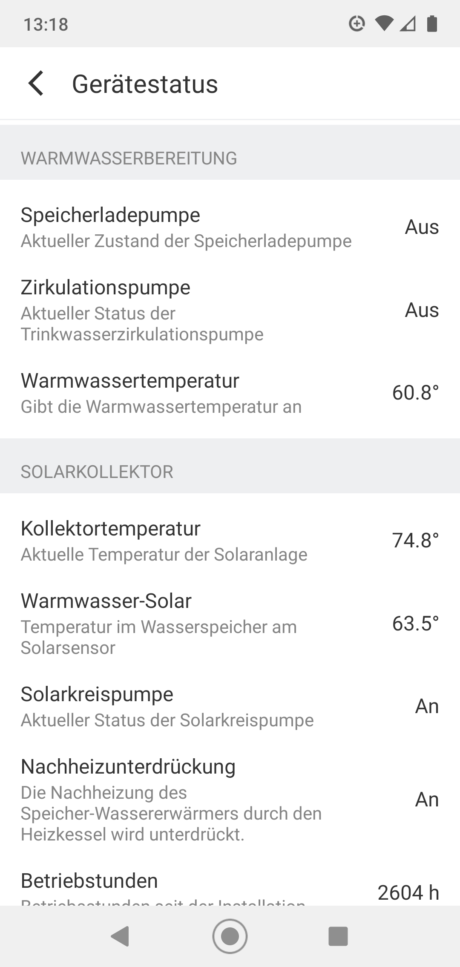Tap the Solarkreispumpe status row

click(x=230, y=706)
